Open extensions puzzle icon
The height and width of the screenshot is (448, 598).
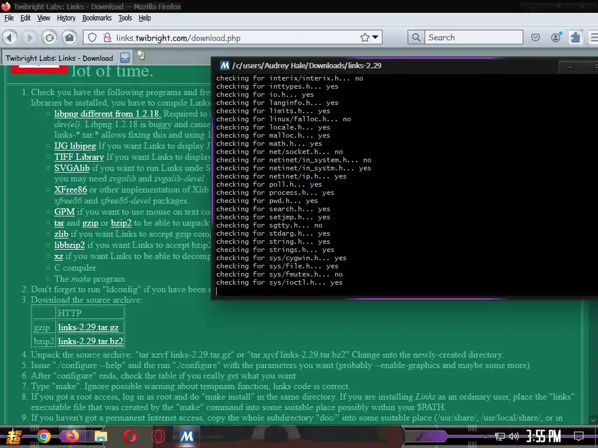tap(575, 37)
